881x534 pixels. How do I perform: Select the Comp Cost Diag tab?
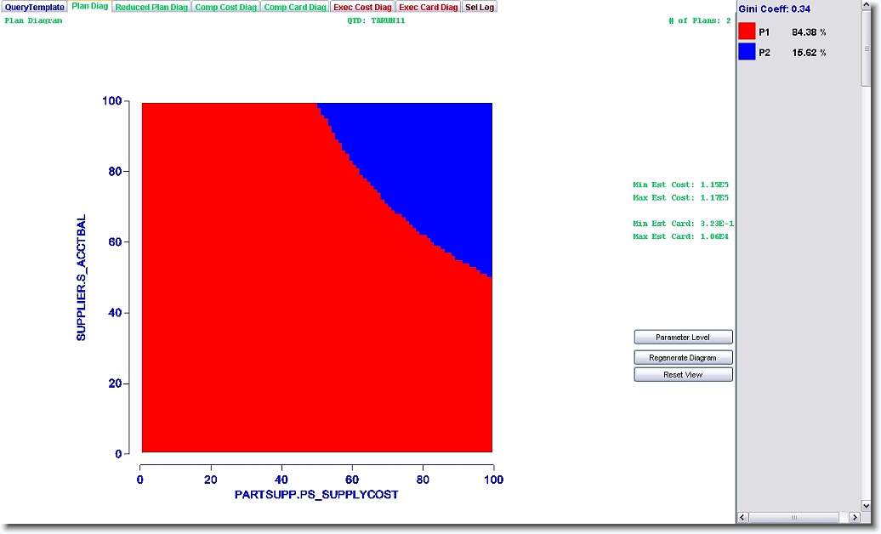(x=225, y=7)
